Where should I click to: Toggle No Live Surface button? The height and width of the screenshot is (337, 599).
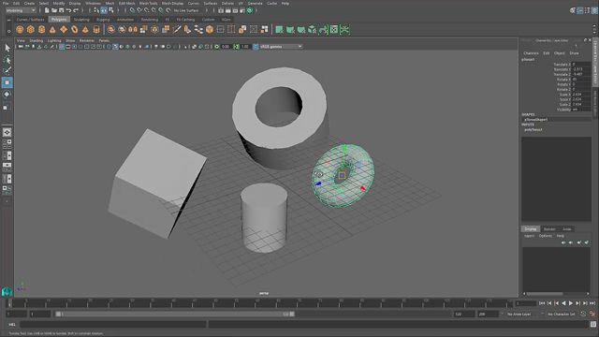coord(185,10)
